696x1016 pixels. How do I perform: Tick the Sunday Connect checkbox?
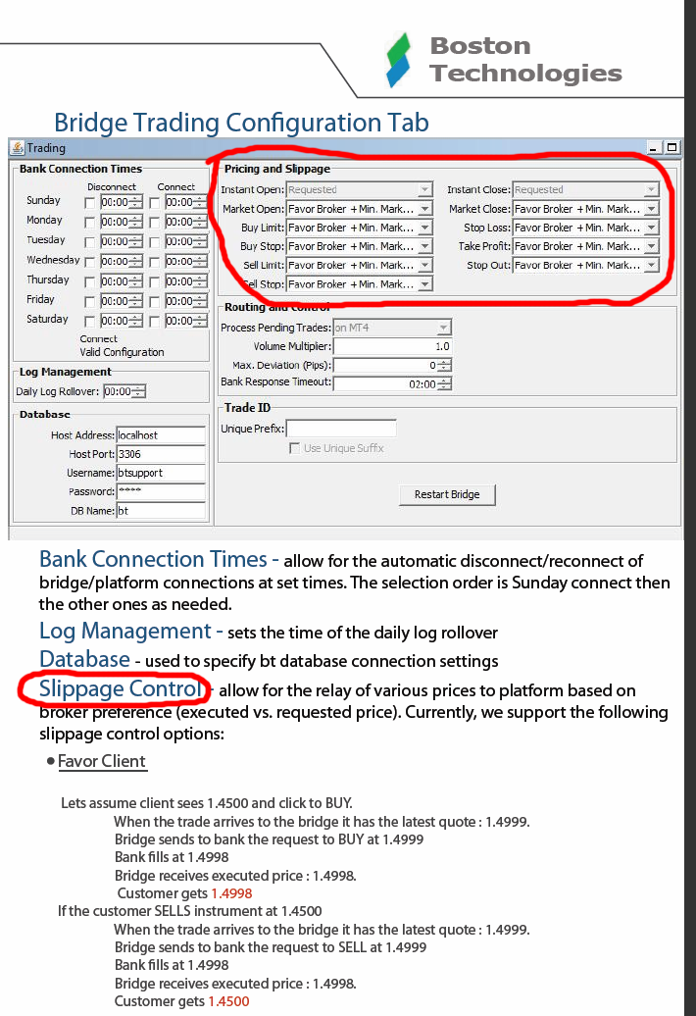coord(154,203)
